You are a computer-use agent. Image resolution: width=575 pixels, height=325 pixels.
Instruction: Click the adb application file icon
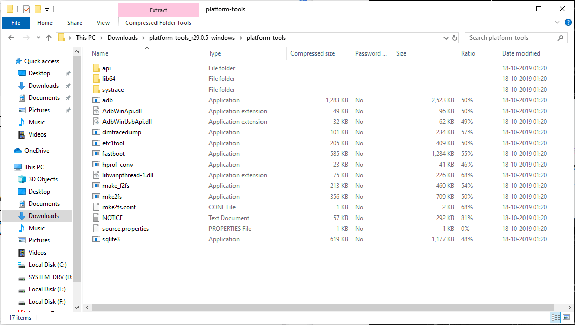(97, 100)
